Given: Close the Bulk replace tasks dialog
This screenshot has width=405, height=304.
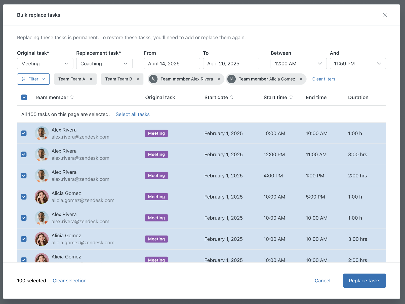Looking at the screenshot, I should click(x=385, y=15).
